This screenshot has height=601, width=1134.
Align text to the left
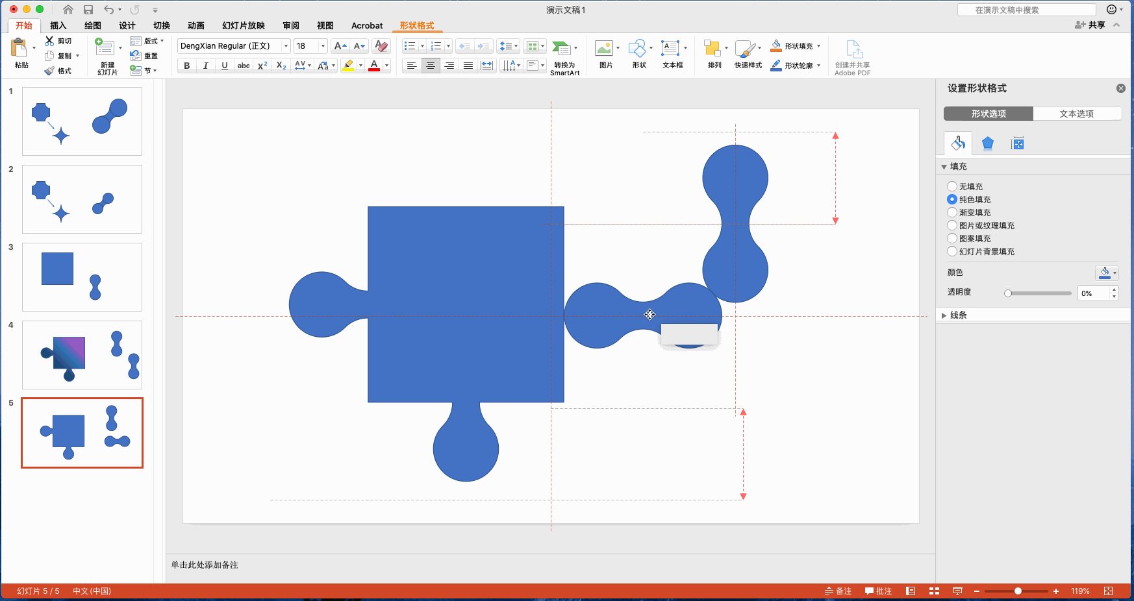pos(412,66)
